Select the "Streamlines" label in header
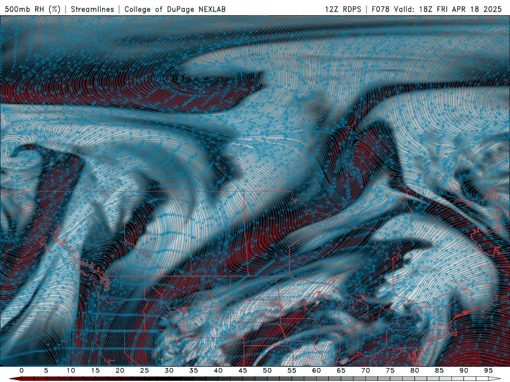The height and width of the screenshot is (382, 510). pyautogui.click(x=92, y=9)
